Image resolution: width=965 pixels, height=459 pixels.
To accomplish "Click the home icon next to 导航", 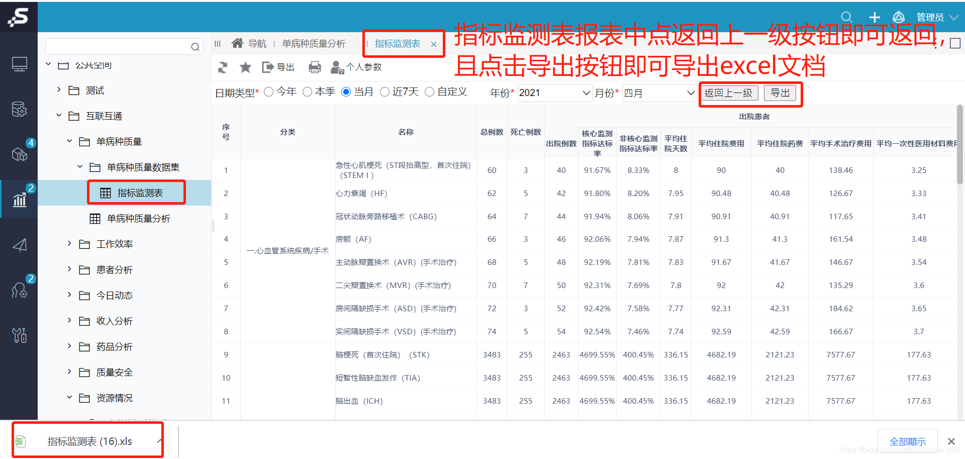I will 237,43.
